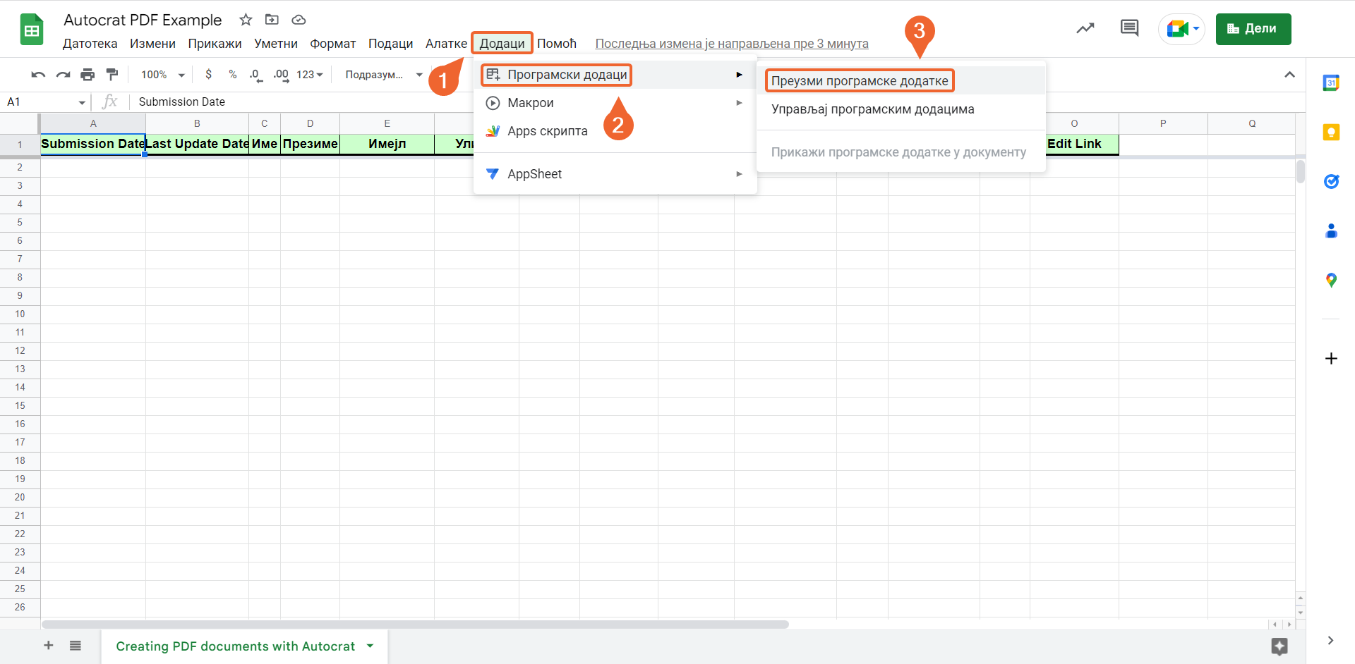1355x664 pixels.
Task: Click the move to folder icon
Action: tap(272, 20)
